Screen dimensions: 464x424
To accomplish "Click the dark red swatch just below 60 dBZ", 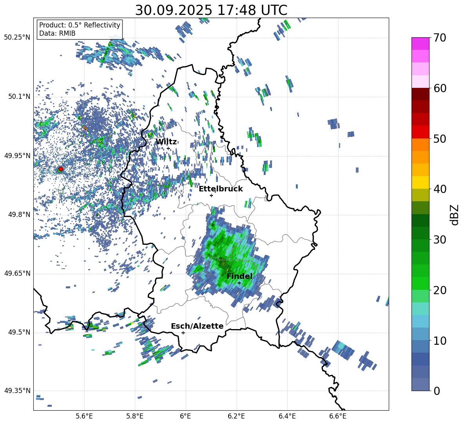I will 420,94.
